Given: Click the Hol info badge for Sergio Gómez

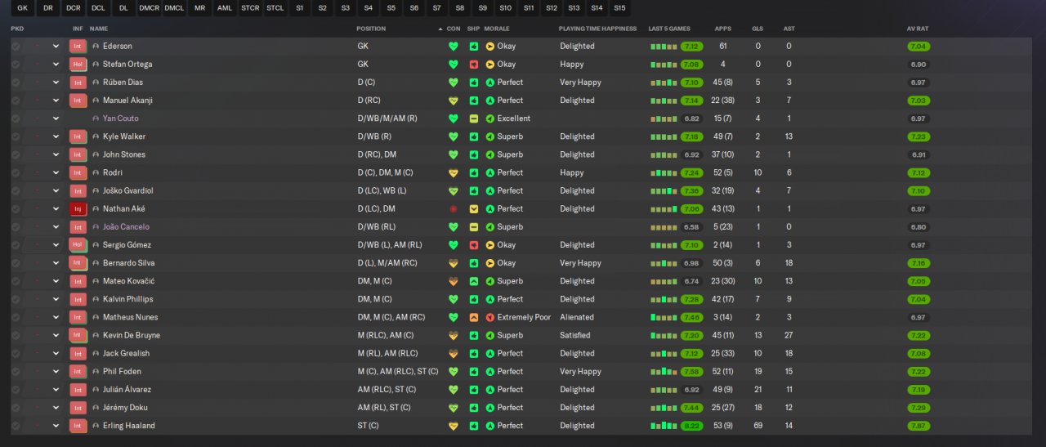Looking at the screenshot, I should (x=78, y=245).
